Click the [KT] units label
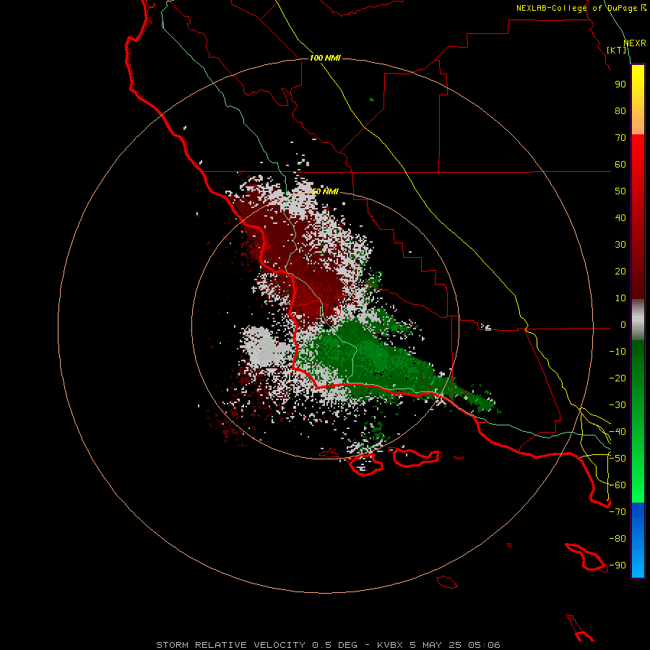Viewport: 650px width, 650px height. point(617,50)
